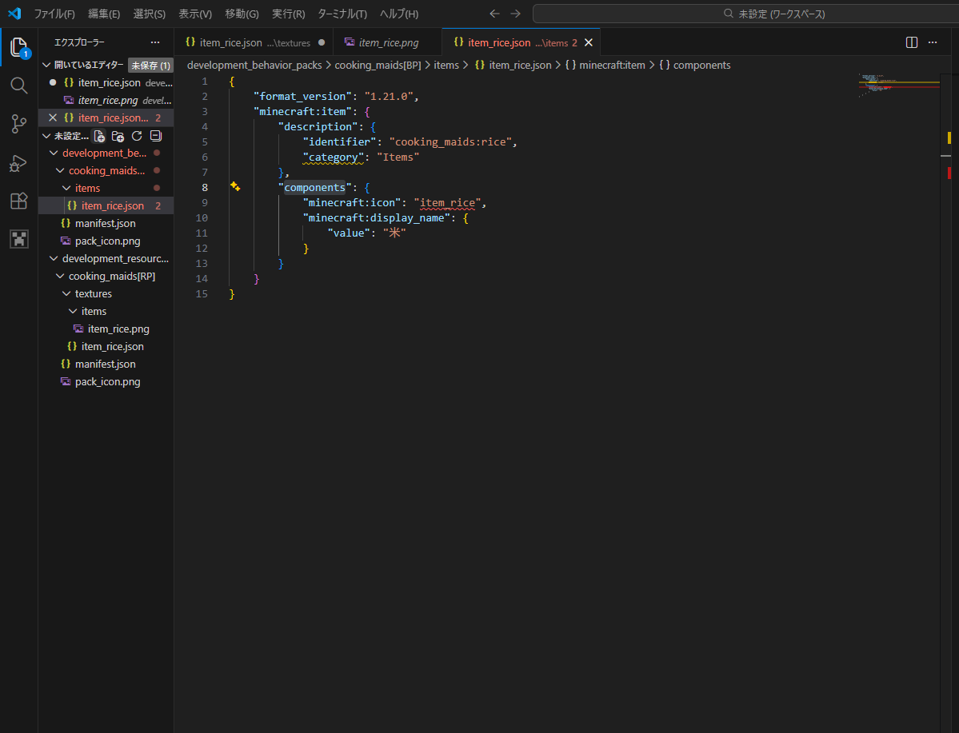The image size is (959, 733).
Task: Collapse all folders in explorer
Action: pos(156,136)
